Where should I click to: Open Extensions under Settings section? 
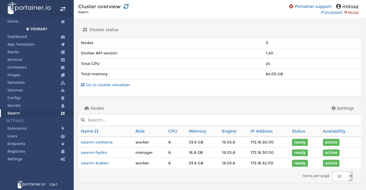[17, 129]
